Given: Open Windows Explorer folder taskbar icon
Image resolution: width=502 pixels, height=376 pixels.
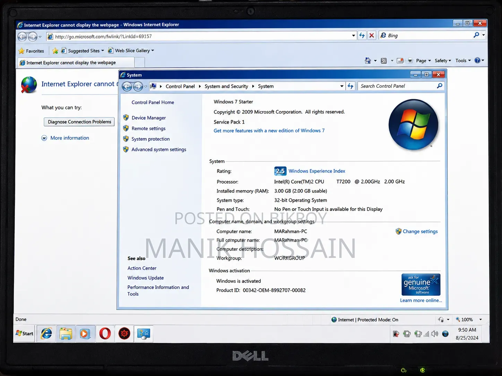Looking at the screenshot, I should click(x=66, y=334).
